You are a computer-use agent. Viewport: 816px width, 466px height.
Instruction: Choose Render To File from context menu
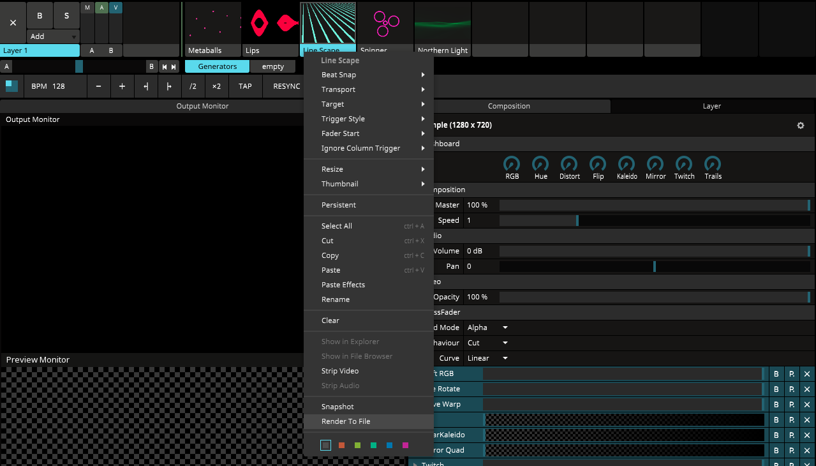click(369, 421)
